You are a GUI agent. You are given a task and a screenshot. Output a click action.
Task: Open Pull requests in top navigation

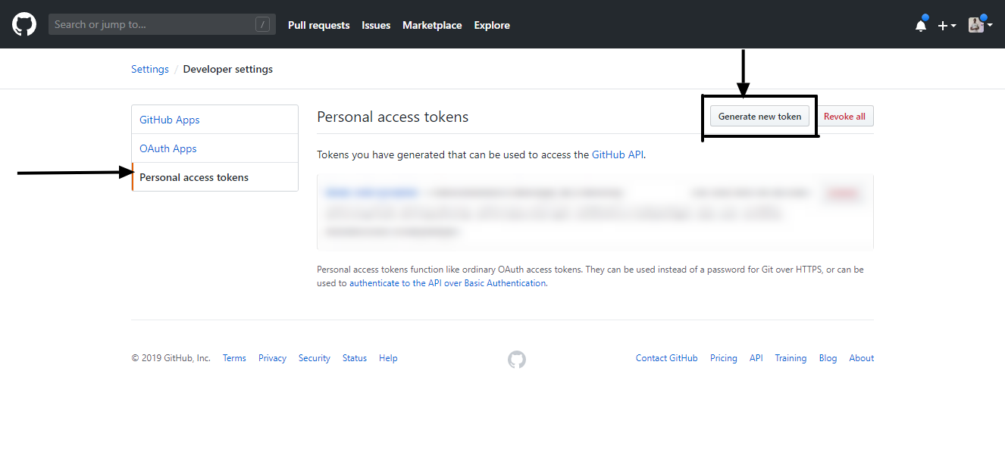pos(318,25)
